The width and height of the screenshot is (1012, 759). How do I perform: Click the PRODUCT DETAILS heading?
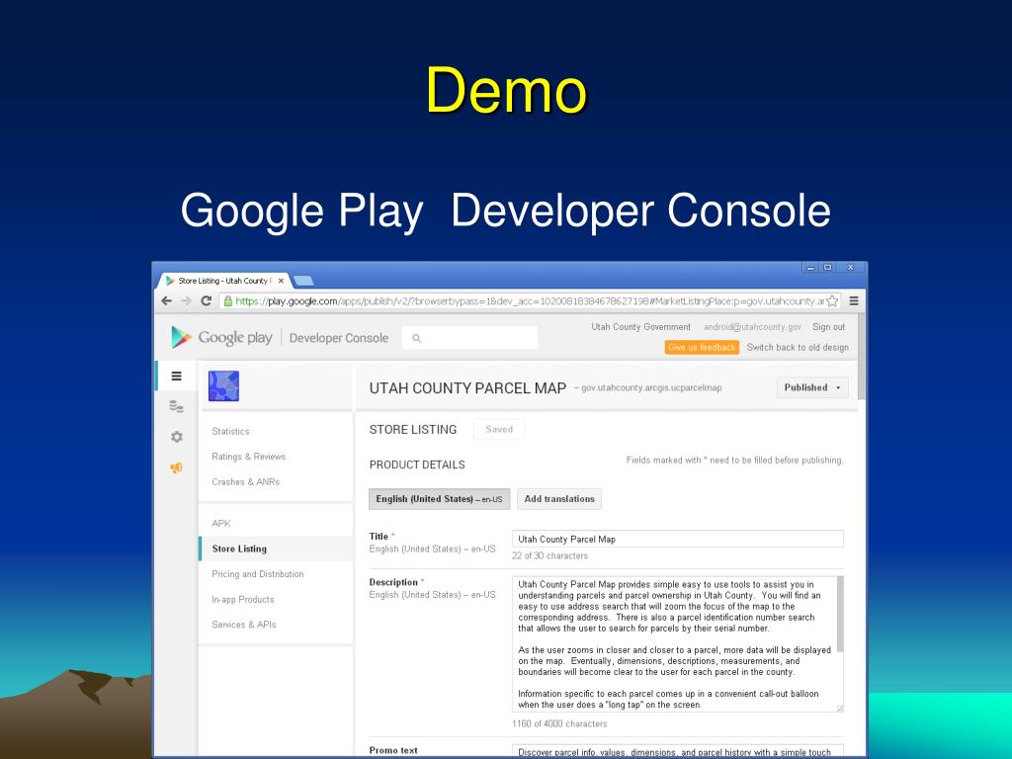417,464
